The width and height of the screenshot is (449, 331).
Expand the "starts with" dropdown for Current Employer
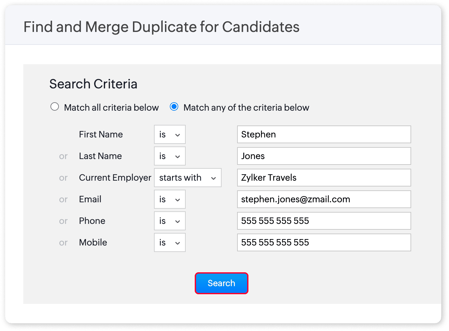[x=188, y=177]
